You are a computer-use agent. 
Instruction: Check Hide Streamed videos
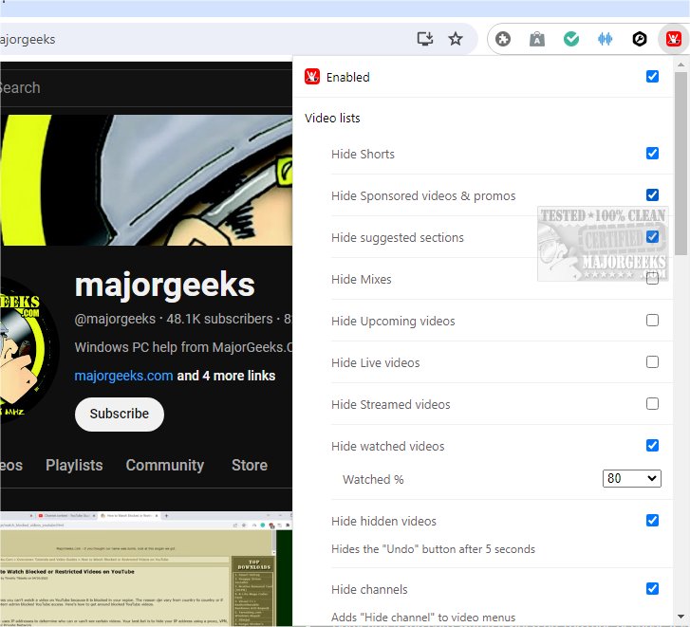[x=652, y=404]
